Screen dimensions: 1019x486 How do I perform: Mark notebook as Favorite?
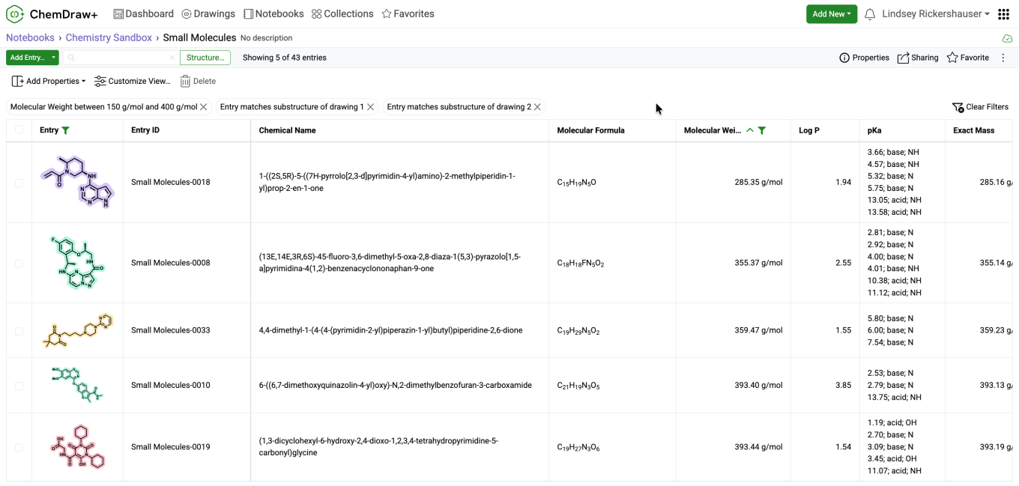(x=967, y=58)
